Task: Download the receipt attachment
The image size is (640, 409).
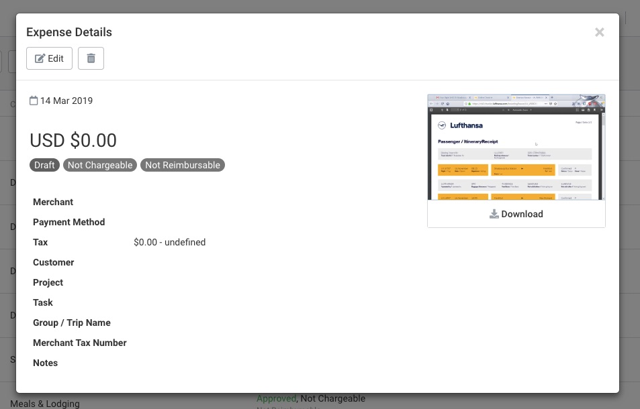Action: pos(516,214)
